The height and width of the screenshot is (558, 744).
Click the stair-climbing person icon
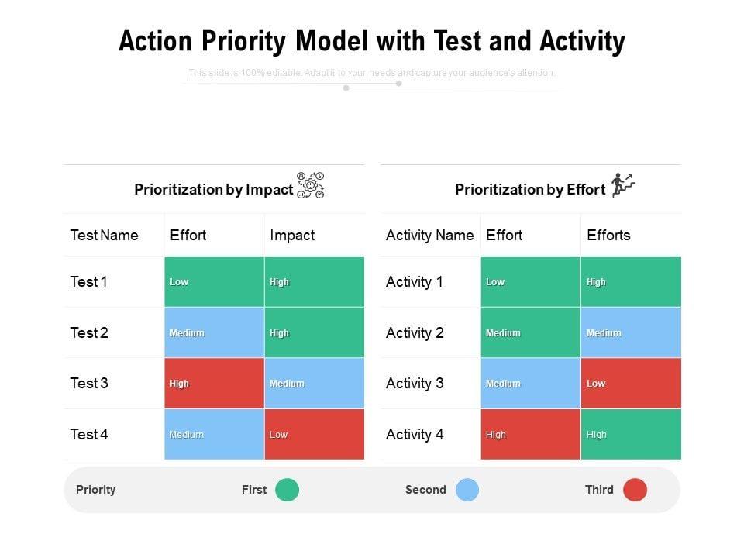click(x=622, y=185)
